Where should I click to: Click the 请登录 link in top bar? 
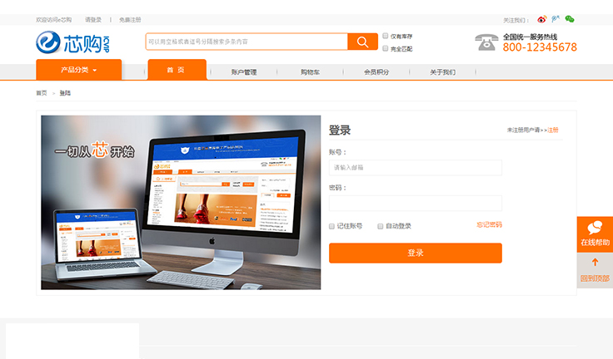[93, 19]
